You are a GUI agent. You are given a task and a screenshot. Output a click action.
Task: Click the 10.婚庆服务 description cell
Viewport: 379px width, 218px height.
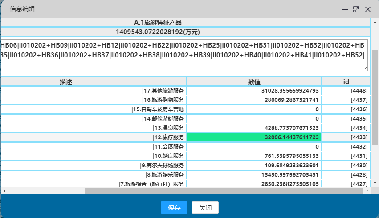click(94, 156)
